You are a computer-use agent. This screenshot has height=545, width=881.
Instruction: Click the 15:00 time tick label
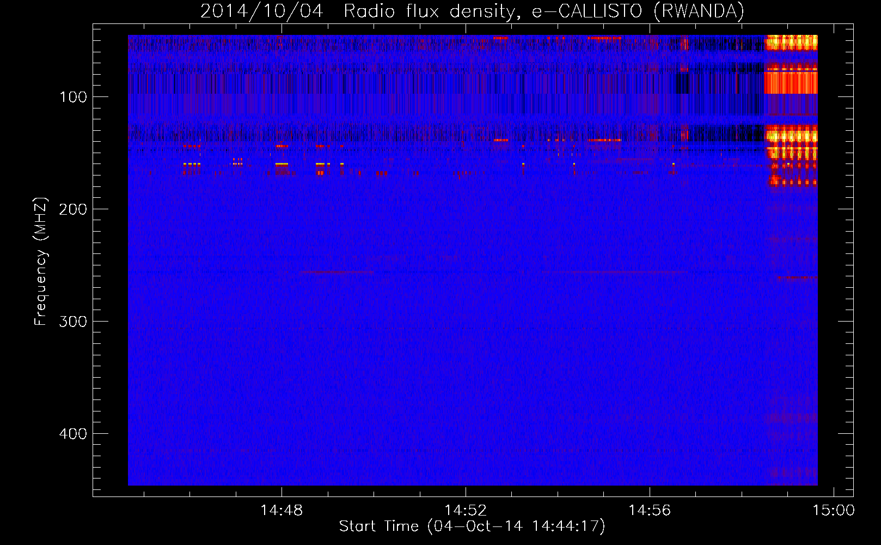pyautogui.click(x=834, y=511)
